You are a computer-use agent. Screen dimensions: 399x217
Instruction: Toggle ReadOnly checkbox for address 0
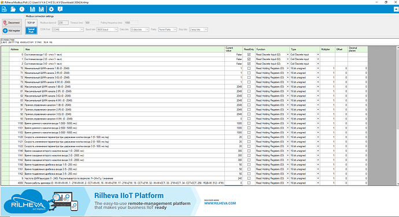point(249,55)
